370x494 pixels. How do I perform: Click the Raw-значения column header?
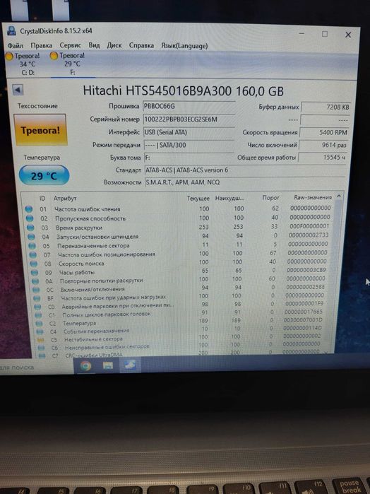[x=313, y=198]
